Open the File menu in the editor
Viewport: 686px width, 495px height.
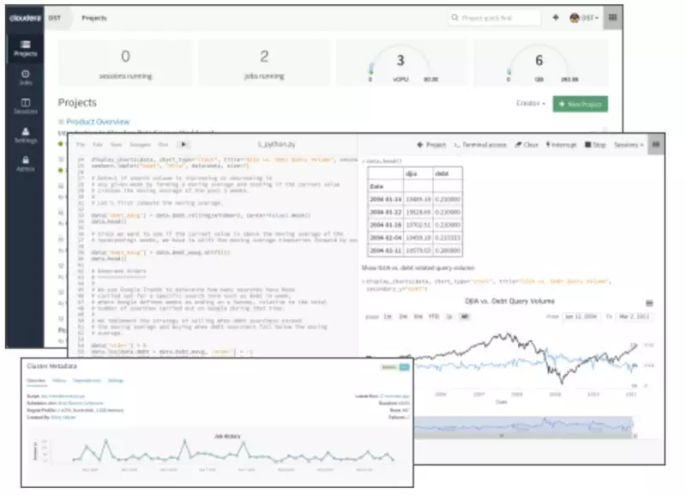81,144
